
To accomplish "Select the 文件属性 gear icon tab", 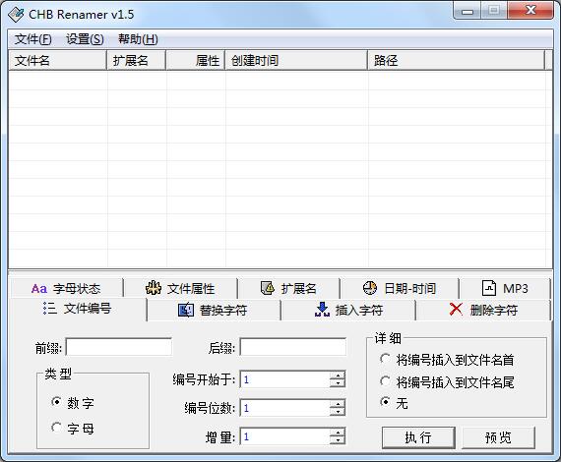I will (x=180, y=288).
